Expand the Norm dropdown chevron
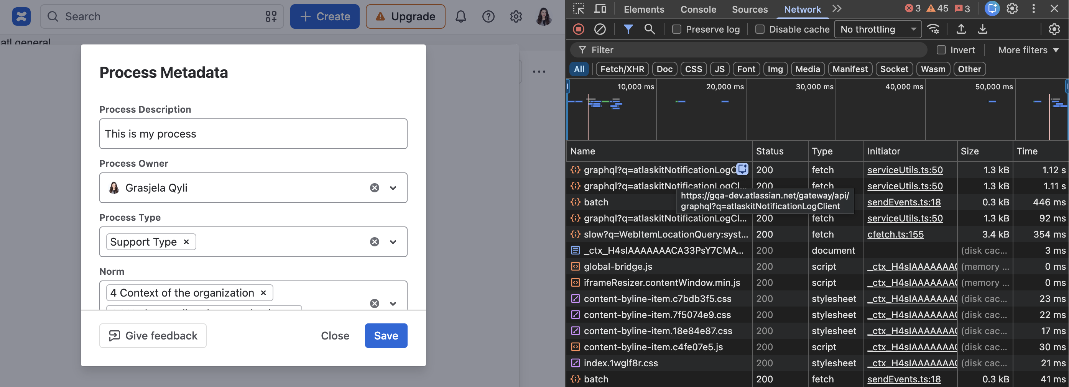 click(393, 303)
